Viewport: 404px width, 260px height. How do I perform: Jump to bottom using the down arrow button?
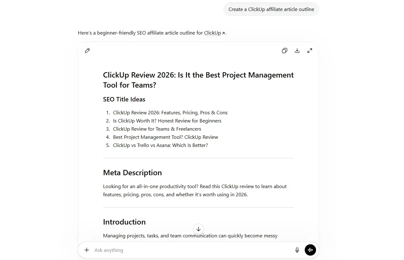pyautogui.click(x=199, y=229)
